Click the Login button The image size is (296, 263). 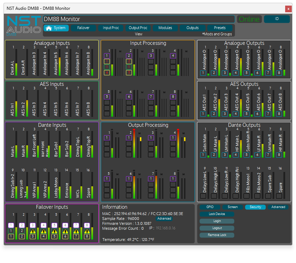coord(217,221)
